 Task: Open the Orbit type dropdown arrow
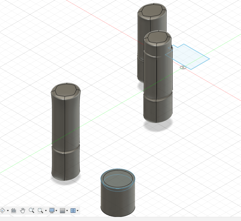click(x=8, y=211)
